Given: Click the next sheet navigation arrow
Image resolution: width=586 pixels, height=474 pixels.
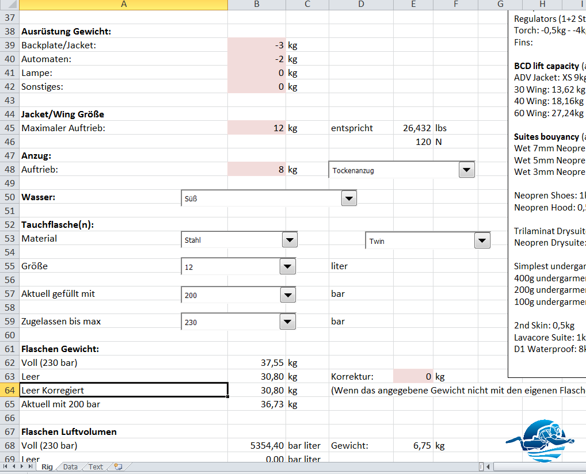Looking at the screenshot, I should point(22,467).
